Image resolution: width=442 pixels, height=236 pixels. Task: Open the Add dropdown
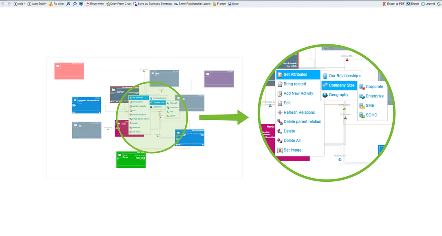[x=19, y=4]
